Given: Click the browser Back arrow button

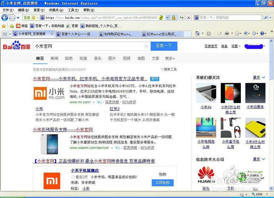Looking at the screenshot, I should (x=5, y=18).
